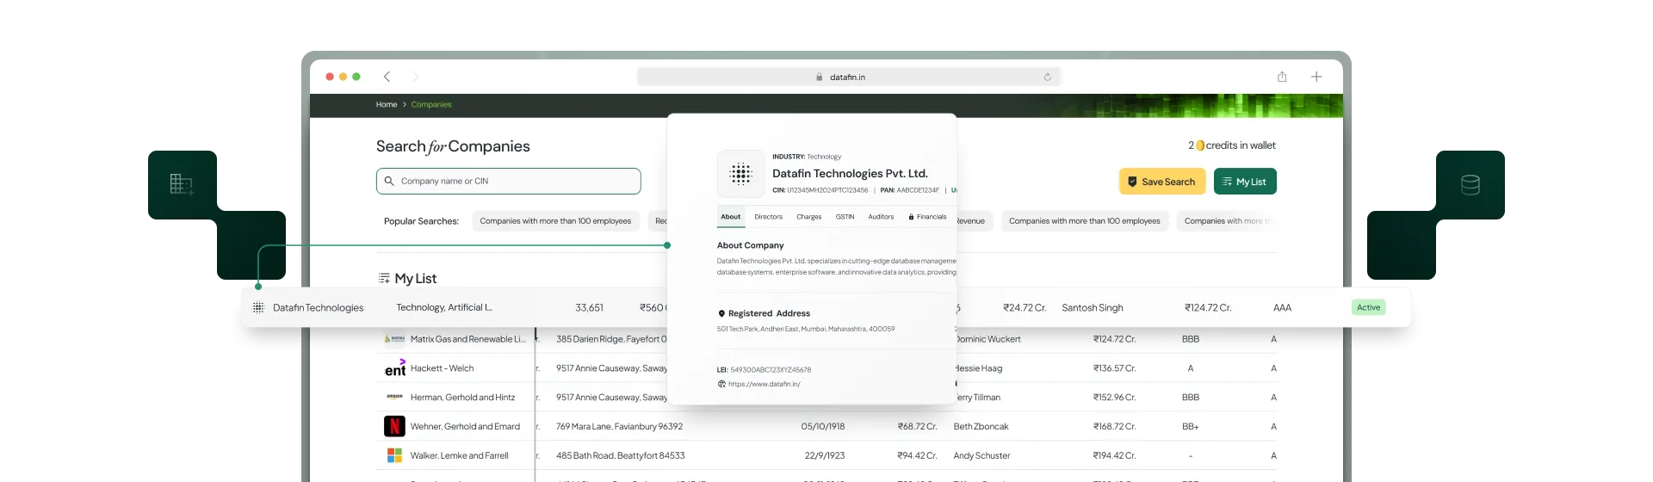Select right 'Companies with more than 100 employees' chip
Screen dimensions: 1653x482
(1085, 221)
